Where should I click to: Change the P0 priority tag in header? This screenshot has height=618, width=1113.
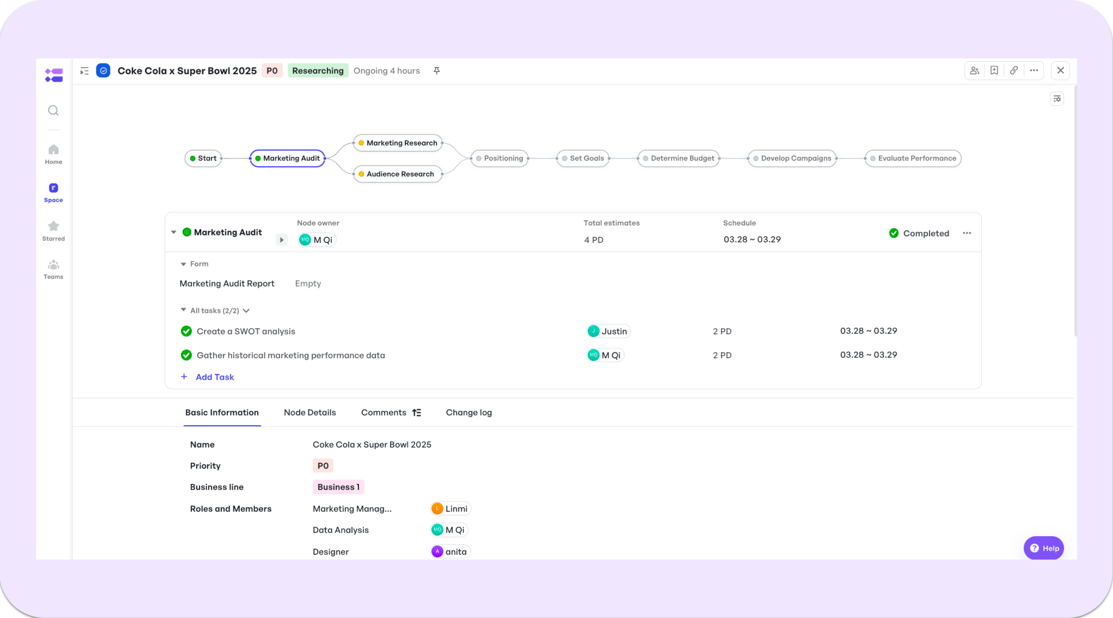tap(272, 71)
